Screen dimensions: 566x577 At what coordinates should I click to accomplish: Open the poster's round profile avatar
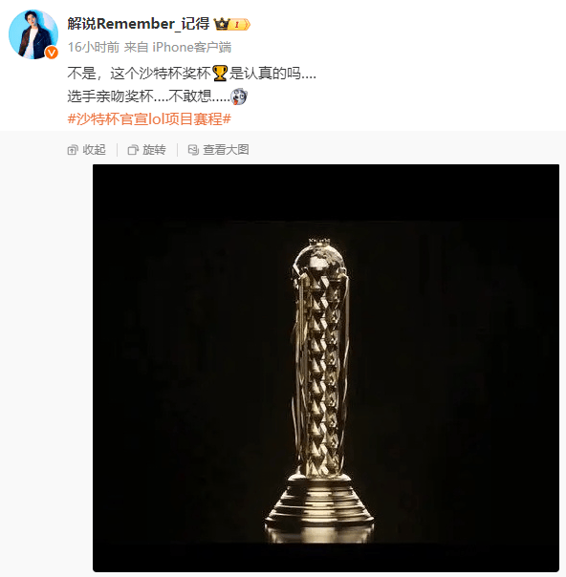(x=33, y=34)
